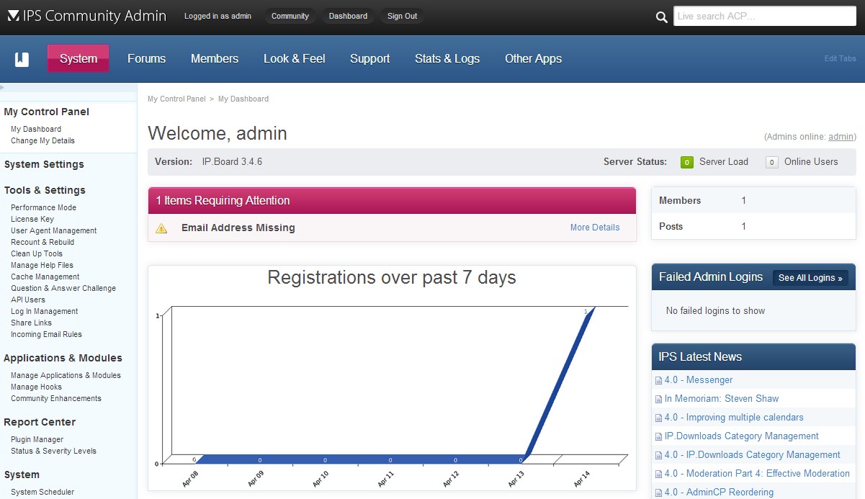Open Community Enhancements
This screenshot has width=865, height=499.
click(56, 399)
